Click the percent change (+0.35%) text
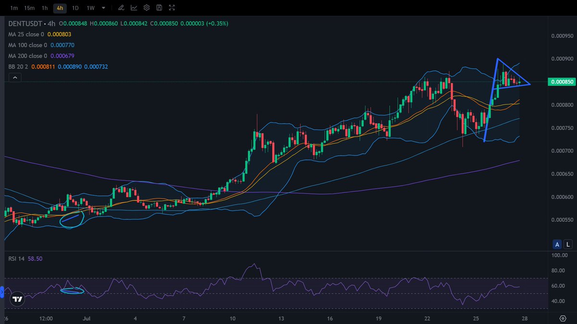577x324 pixels. coord(217,24)
